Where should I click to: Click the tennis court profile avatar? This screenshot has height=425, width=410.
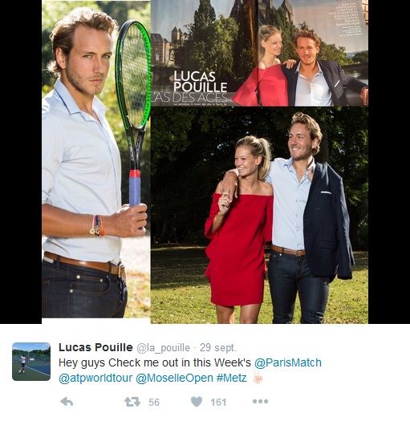[x=31, y=362]
